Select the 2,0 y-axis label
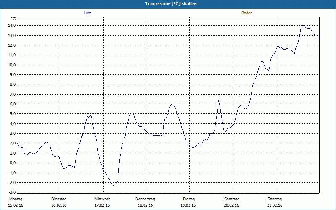This screenshot has height=210, width=336. (x=13, y=143)
